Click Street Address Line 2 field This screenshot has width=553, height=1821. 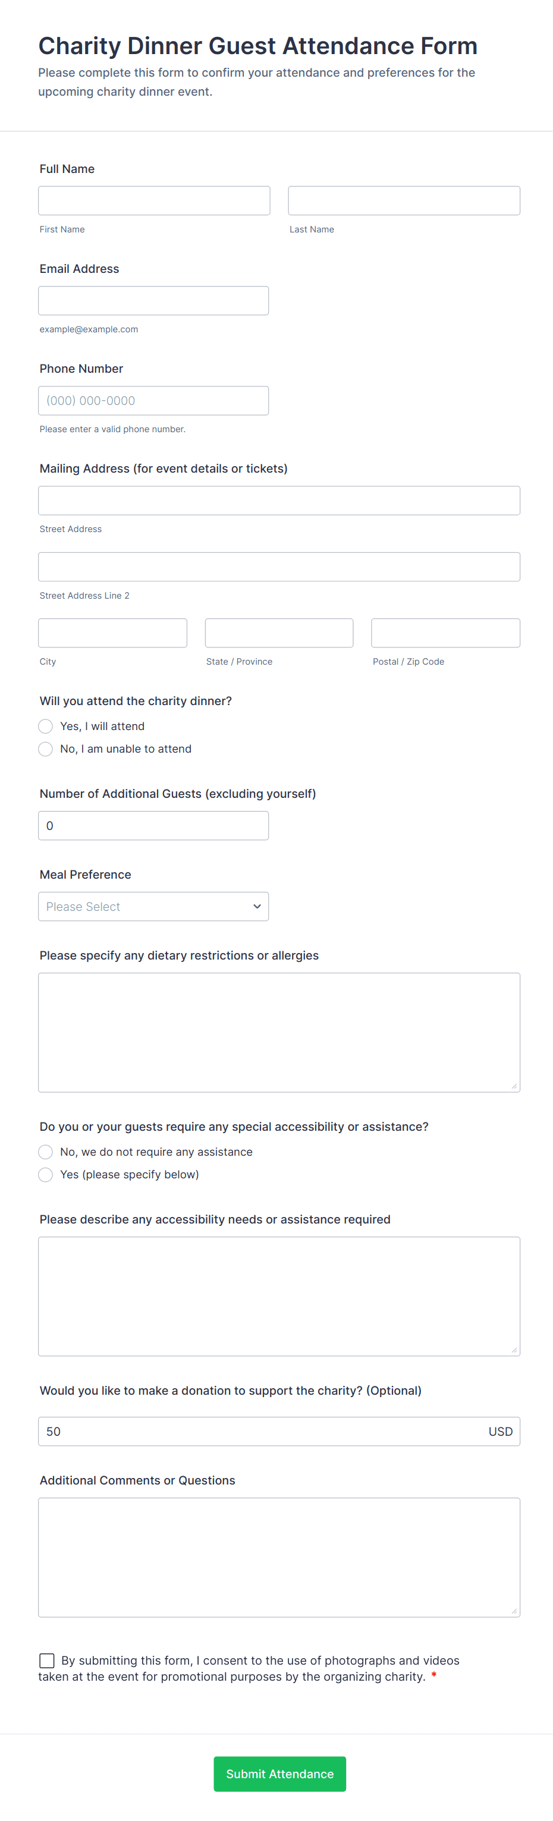[279, 567]
